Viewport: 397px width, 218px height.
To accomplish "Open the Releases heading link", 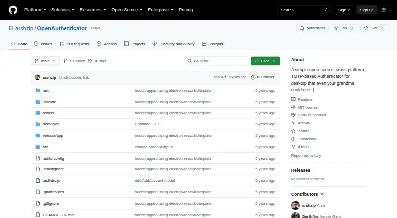I will point(301,170).
